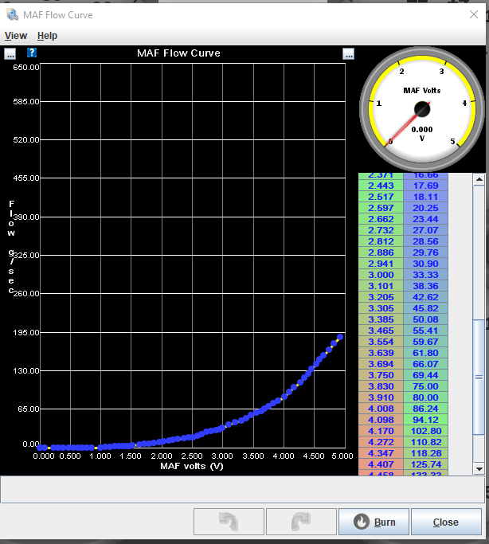
Task: Select the voltage cell 3.101
Action: (x=381, y=286)
